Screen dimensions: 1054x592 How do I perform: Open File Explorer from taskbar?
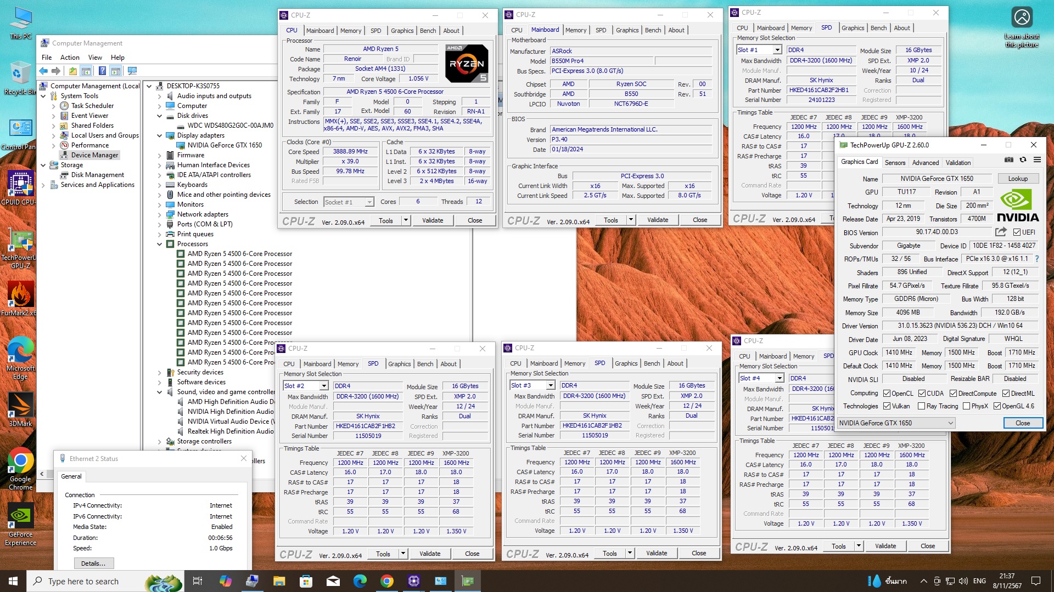click(279, 581)
